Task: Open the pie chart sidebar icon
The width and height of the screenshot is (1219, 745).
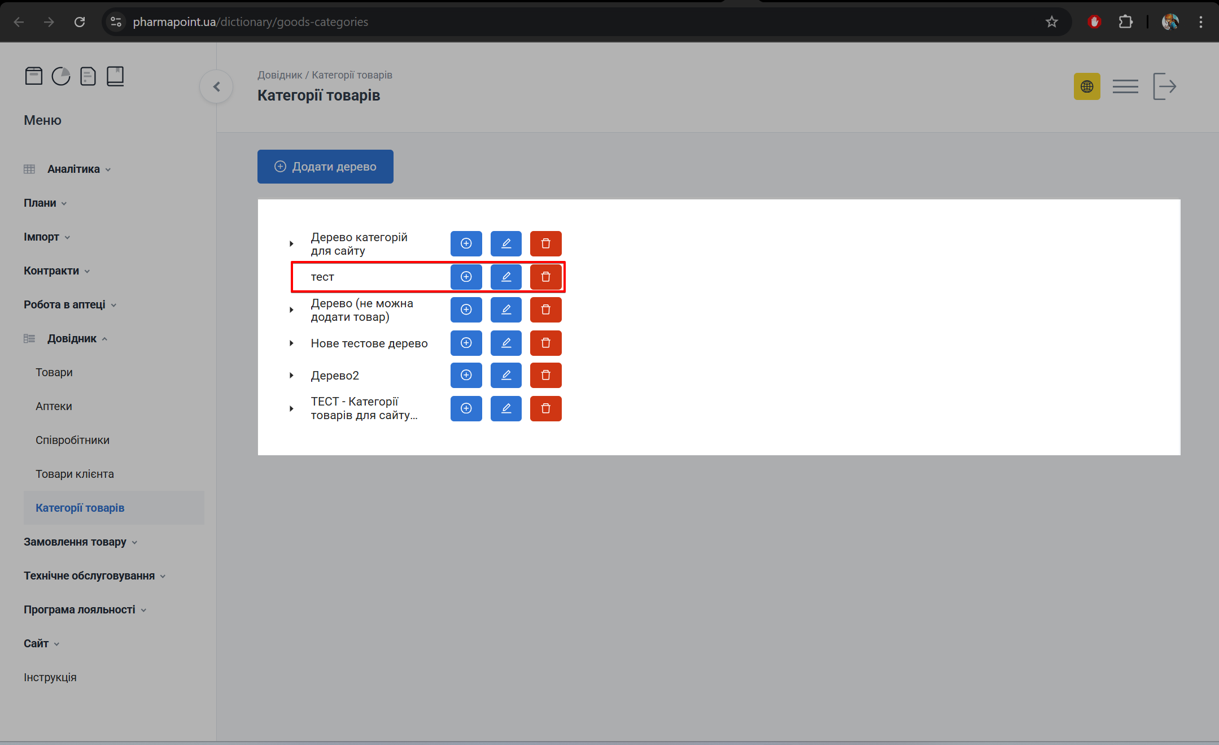Action: [x=61, y=76]
